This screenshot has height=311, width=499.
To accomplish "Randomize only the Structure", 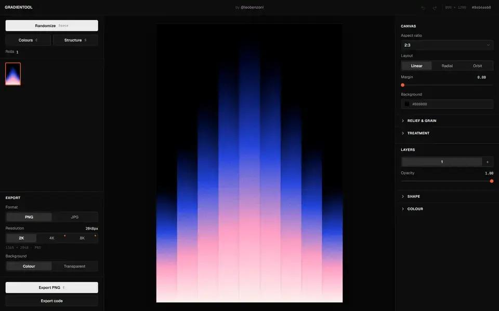I will click(75, 40).
